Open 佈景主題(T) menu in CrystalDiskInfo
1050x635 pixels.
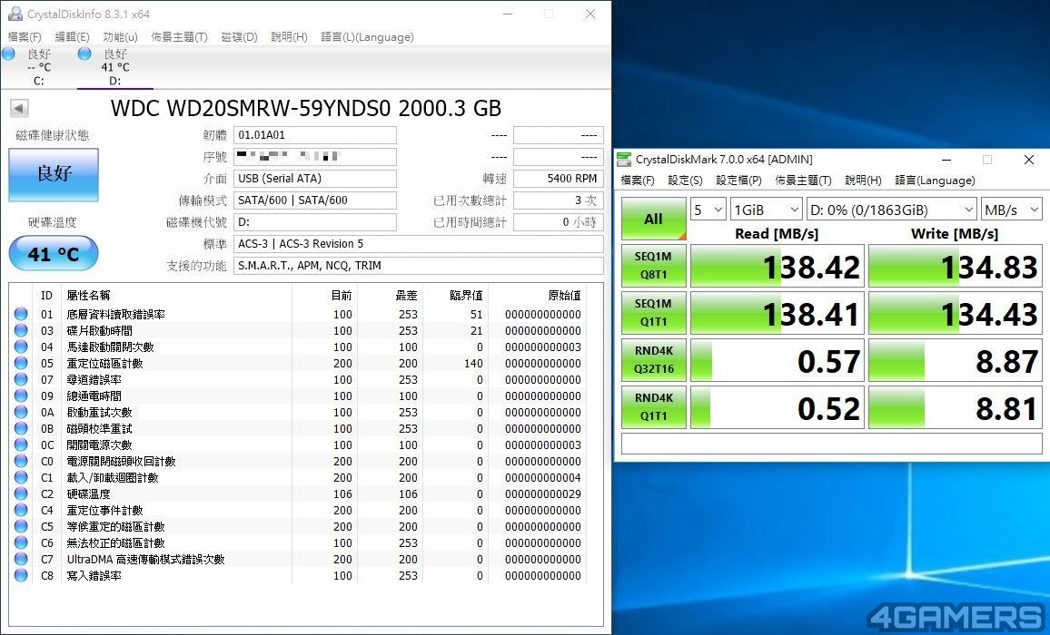pos(179,37)
